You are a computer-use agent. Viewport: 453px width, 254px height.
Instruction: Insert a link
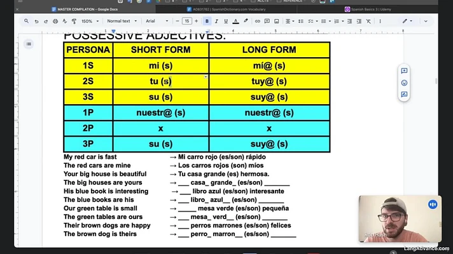click(x=257, y=21)
